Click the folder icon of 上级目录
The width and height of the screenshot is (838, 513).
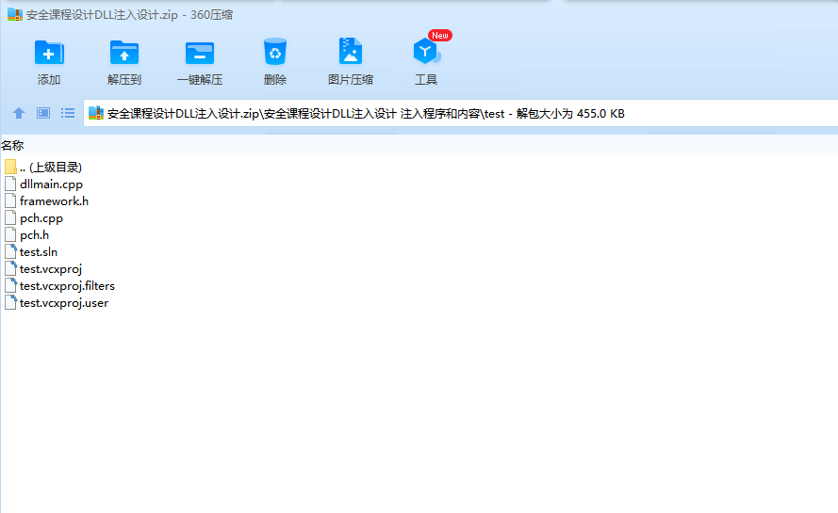click(10, 168)
